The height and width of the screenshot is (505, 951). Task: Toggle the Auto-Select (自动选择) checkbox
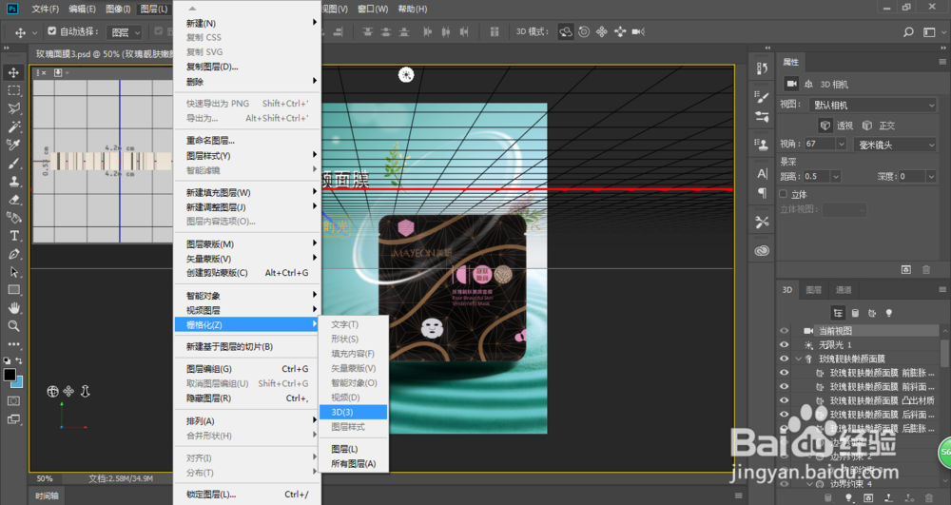[x=51, y=31]
